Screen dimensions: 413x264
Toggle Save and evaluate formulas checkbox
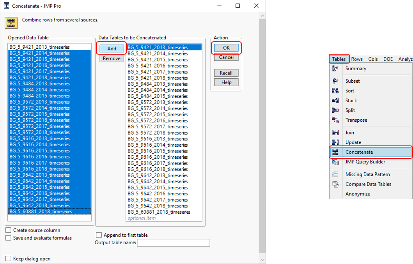point(9,238)
